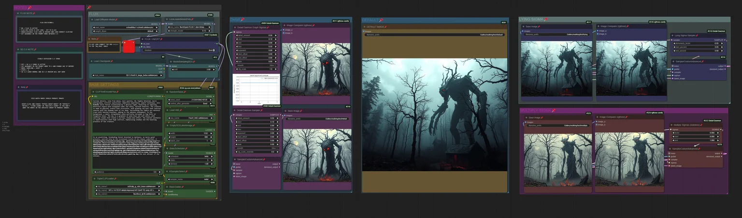This screenshot has width=742, height=218.
Task: Open the scheduler dropdown in BasicScheduler
Action: pyautogui.click(x=191, y=156)
